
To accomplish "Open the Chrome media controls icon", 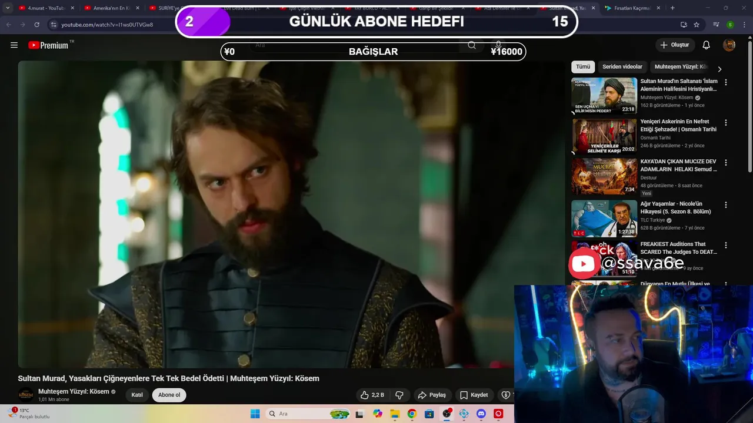I will point(716,25).
